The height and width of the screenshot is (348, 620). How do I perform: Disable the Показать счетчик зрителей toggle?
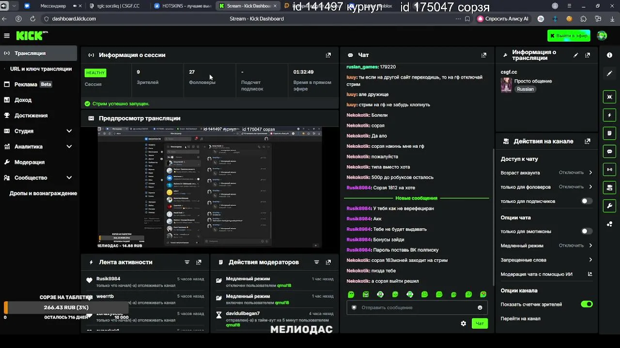(587, 304)
